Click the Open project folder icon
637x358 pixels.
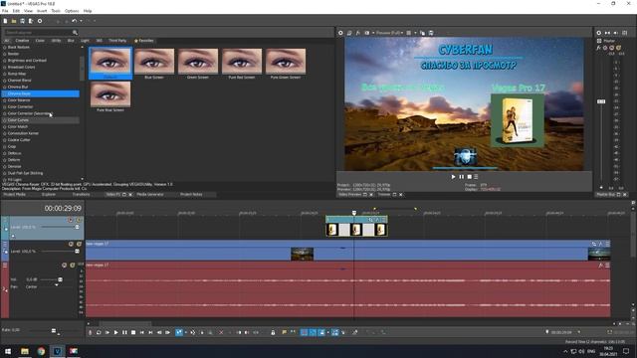[14, 21]
